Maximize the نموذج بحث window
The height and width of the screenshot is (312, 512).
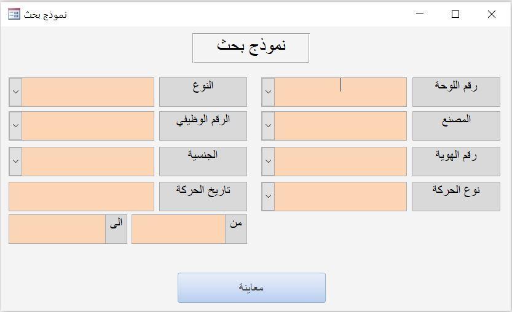tap(455, 14)
